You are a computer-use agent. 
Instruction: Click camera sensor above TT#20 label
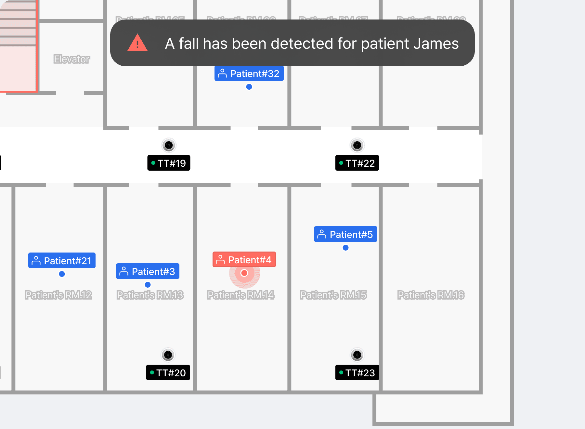(168, 355)
